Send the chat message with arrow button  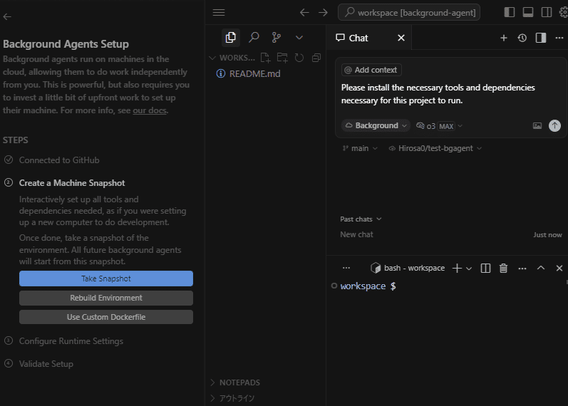pyautogui.click(x=554, y=125)
